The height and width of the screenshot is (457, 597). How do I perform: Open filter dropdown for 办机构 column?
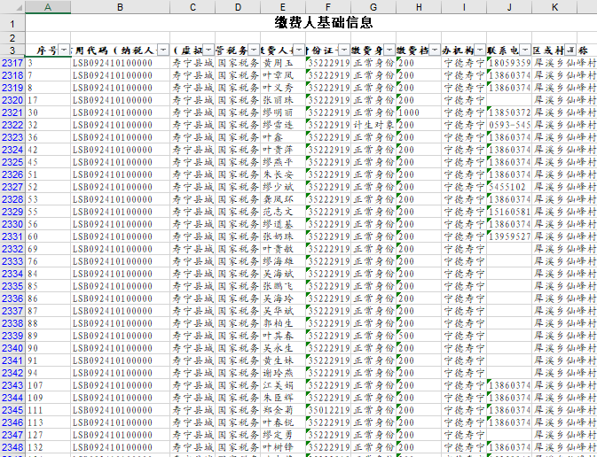480,50
